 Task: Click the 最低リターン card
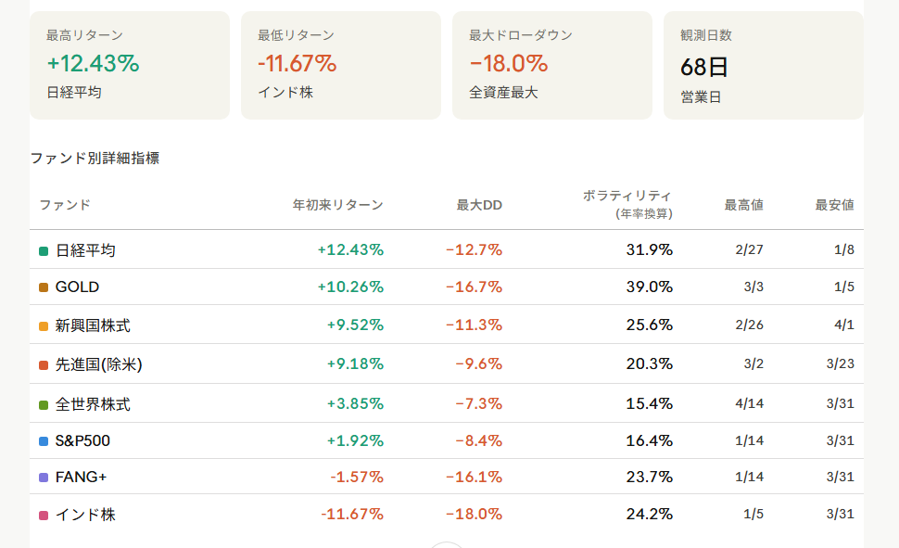click(341, 65)
